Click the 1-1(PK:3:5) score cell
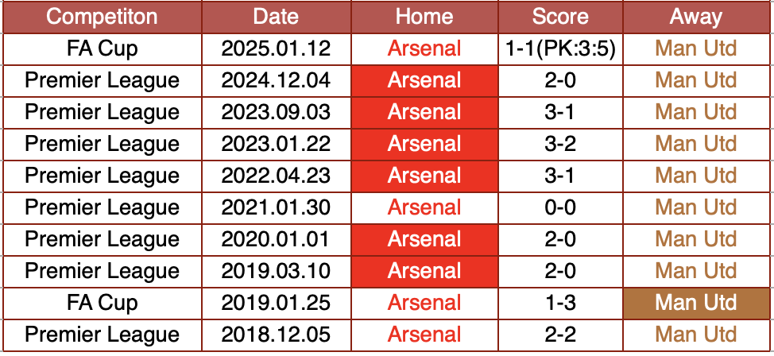Viewport: 774px width, 356px height. [x=560, y=48]
